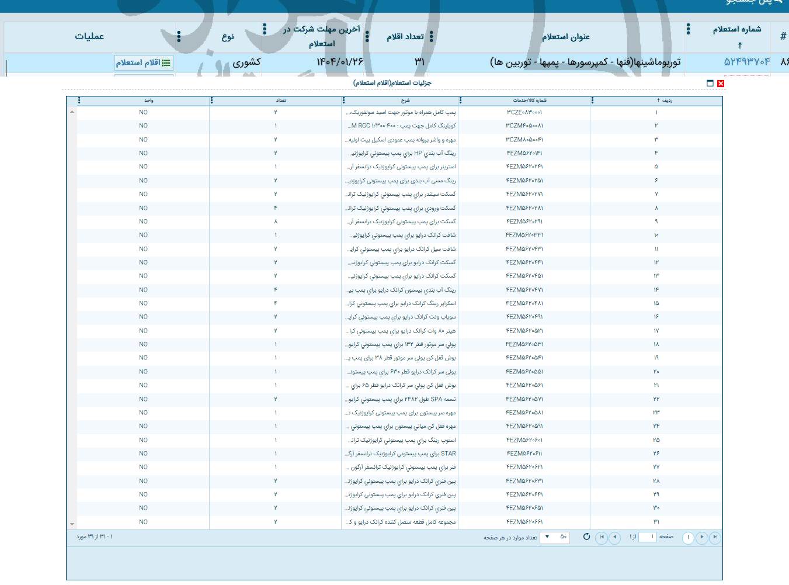Click the scrollbar up arrow in details grid
Image resolution: width=789 pixels, height=585 pixels.
tap(72, 112)
